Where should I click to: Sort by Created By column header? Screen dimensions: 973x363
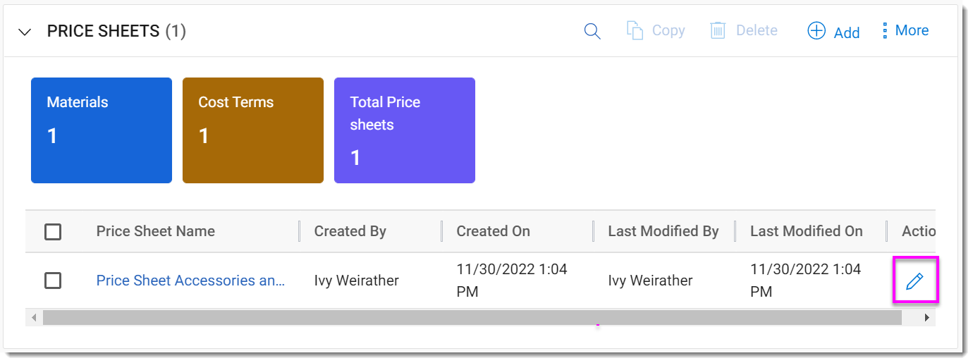click(350, 231)
